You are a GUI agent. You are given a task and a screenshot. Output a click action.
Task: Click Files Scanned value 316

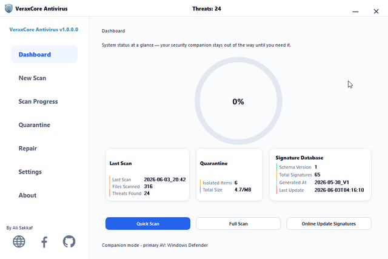coord(148,186)
